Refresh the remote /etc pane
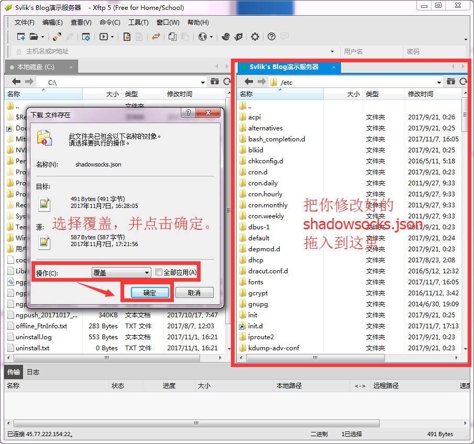 coord(463,81)
